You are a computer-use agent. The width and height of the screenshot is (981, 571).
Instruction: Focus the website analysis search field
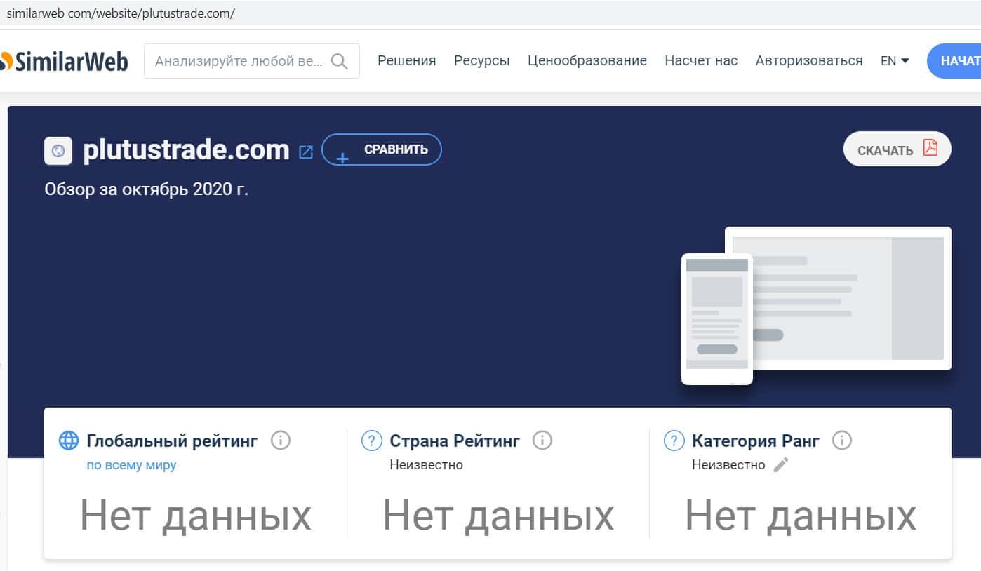point(252,61)
